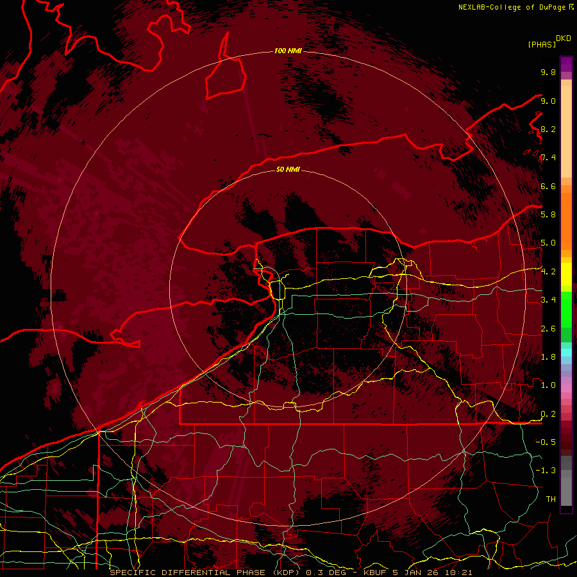Click the KBUF station identifier
The height and width of the screenshot is (577, 577).
point(375,573)
